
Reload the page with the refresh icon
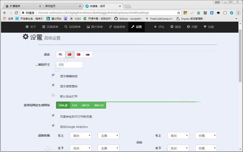16,13
